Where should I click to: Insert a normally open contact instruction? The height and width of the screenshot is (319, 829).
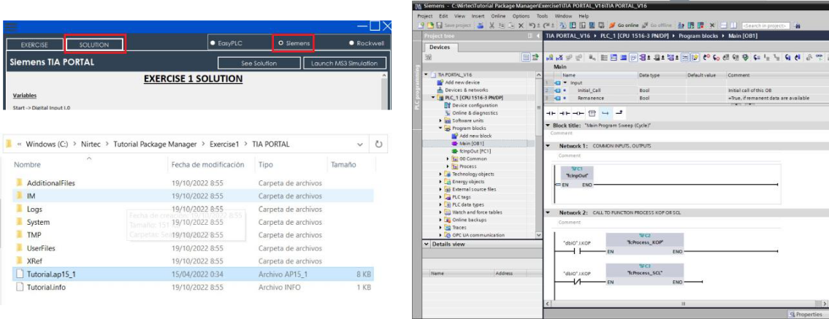(551, 114)
